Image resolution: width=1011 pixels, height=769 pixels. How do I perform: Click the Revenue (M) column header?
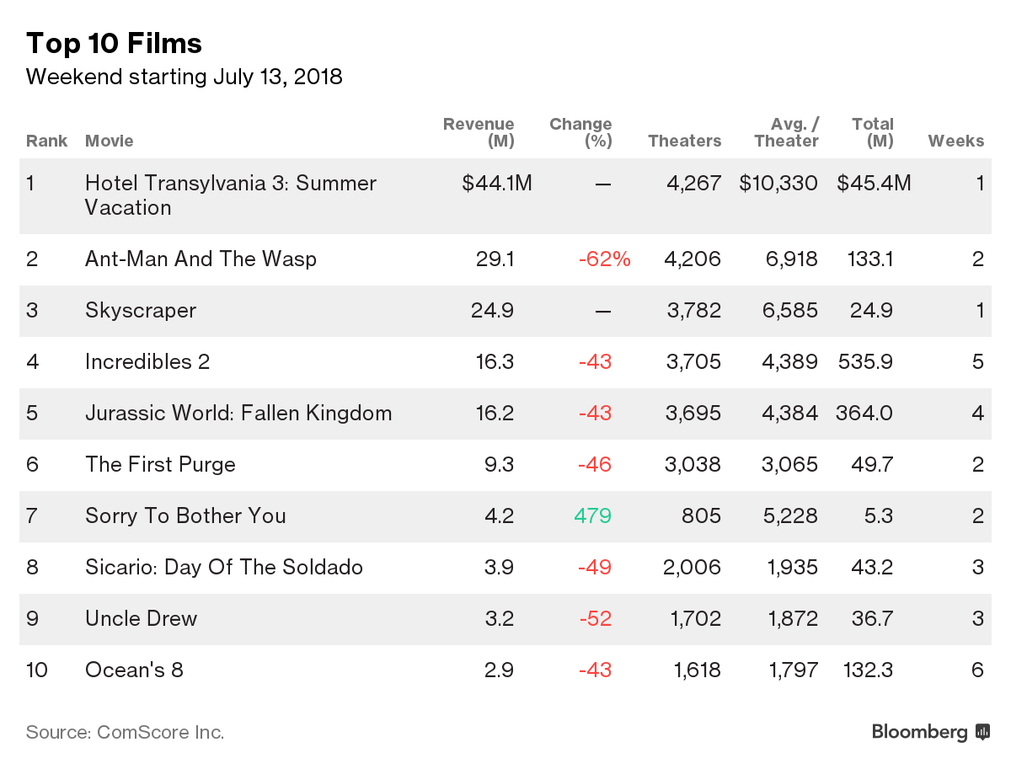pos(479,132)
